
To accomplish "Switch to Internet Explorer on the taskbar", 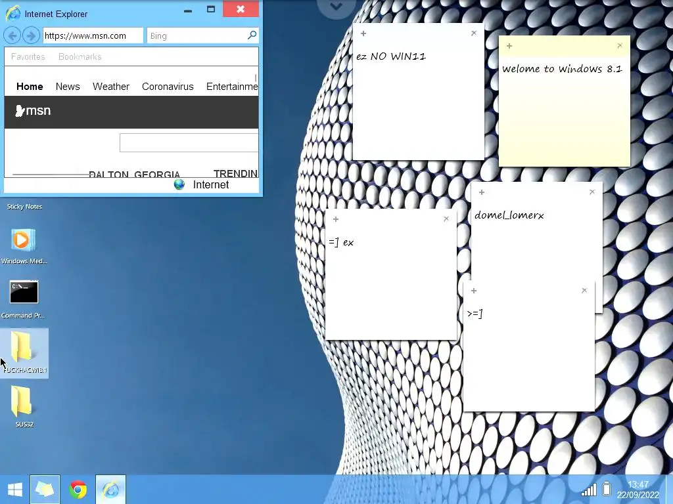I will [x=110, y=490].
